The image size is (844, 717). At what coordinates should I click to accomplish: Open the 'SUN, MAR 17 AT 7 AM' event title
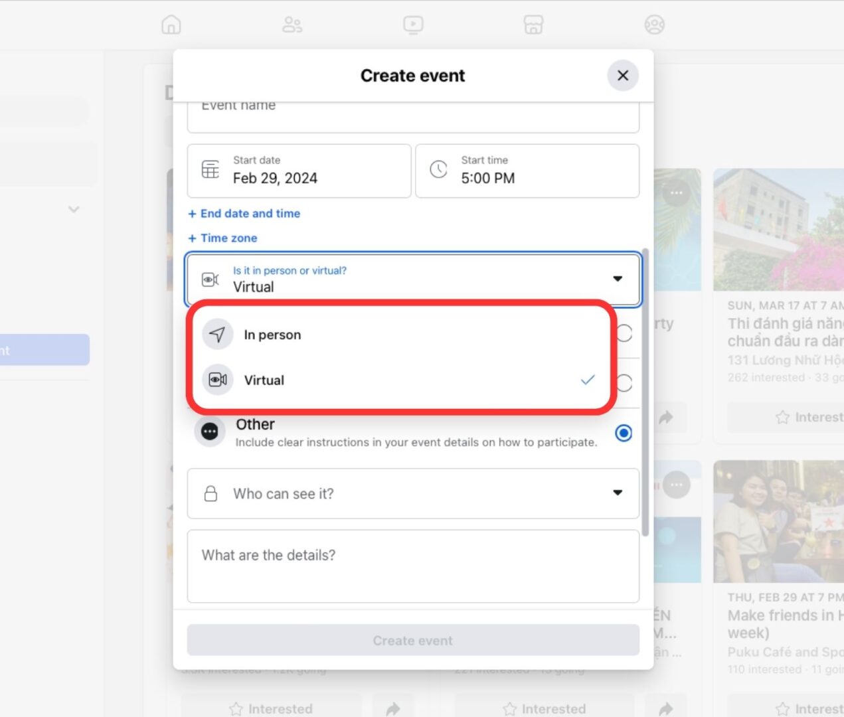pos(786,332)
